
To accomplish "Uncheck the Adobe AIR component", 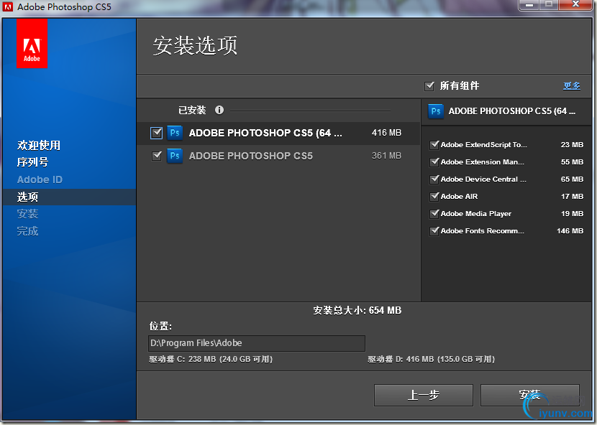I will [x=434, y=197].
